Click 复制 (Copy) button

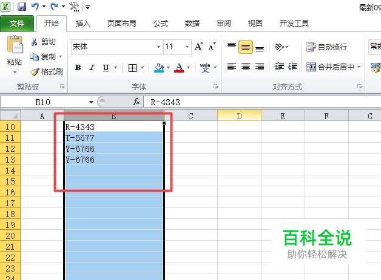[43, 57]
